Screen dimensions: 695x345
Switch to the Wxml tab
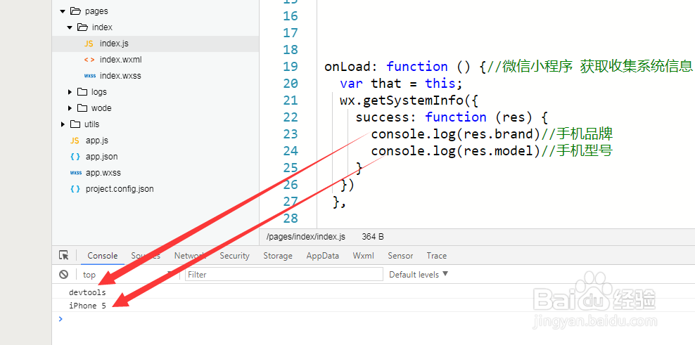point(364,256)
